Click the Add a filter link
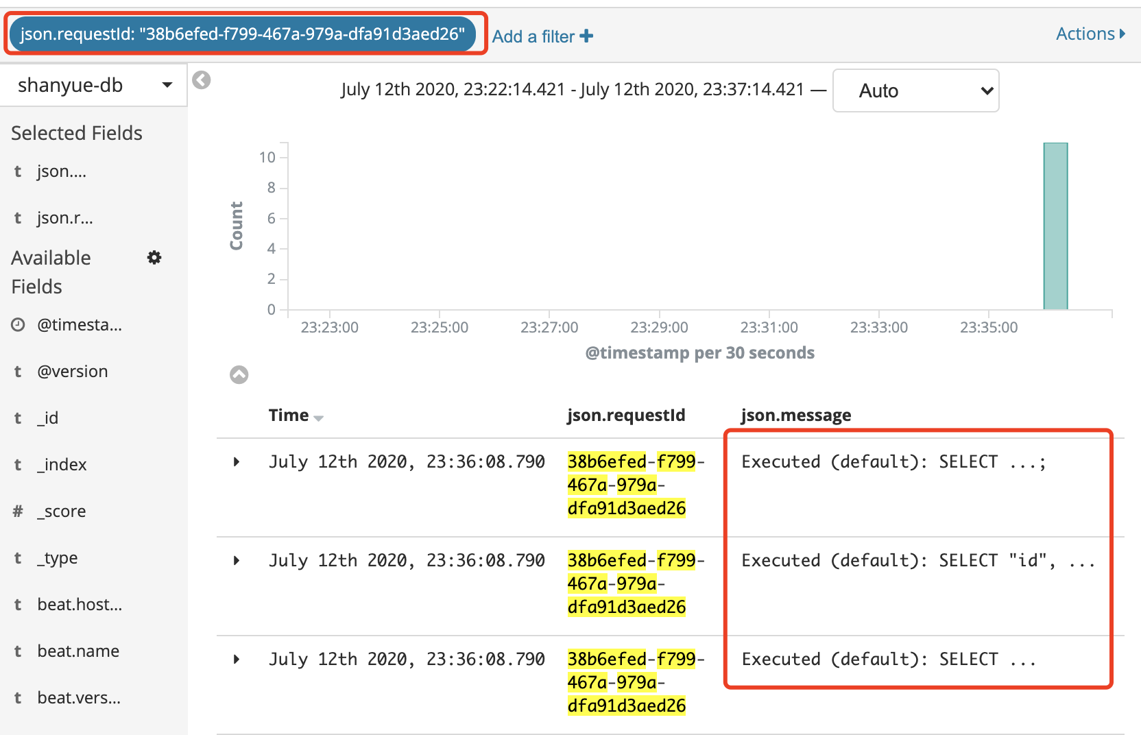This screenshot has width=1141, height=735. tap(533, 36)
